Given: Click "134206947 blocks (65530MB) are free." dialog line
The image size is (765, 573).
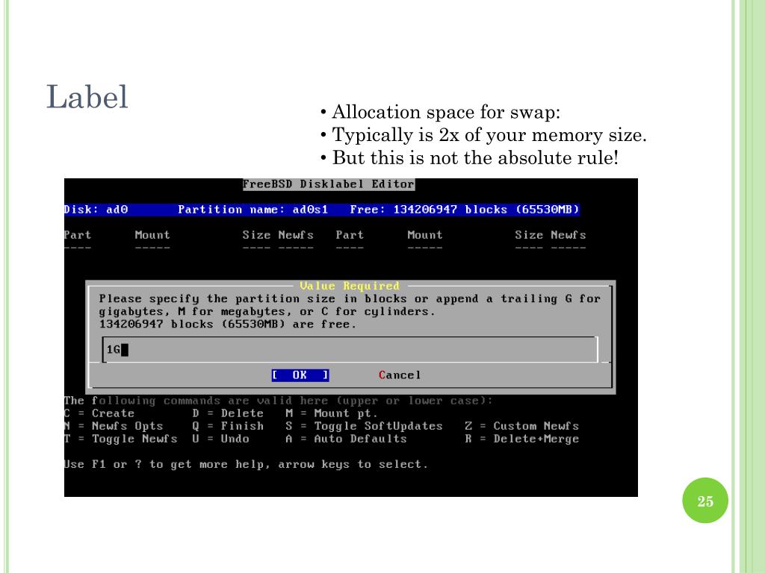Looking at the screenshot, I should point(228,325).
